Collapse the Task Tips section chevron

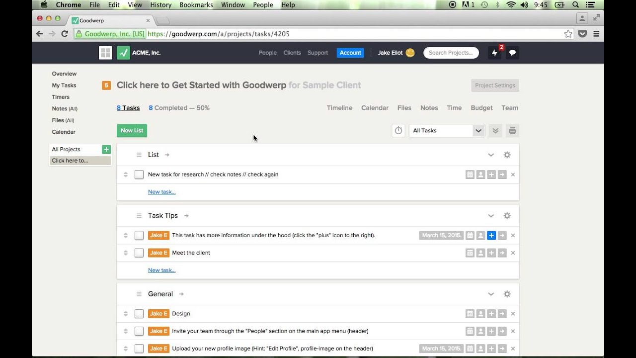491,216
